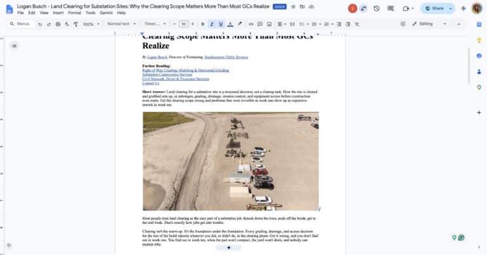Open Calendar in the side panel

[x=479, y=25]
